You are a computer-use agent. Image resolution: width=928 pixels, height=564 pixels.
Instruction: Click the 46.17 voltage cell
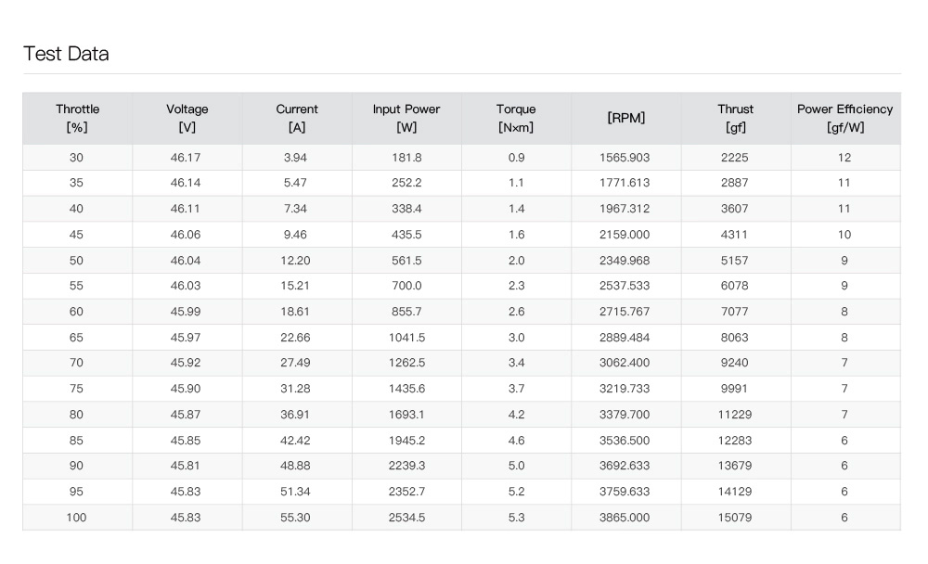click(x=186, y=158)
